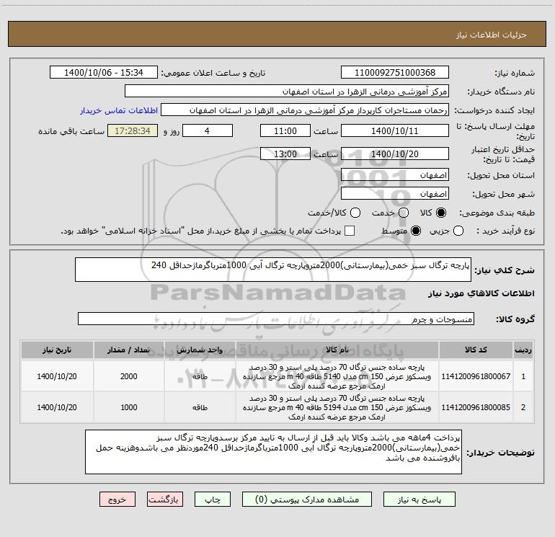Click row 1 need date 1400/10/20
This screenshot has width=555, height=537.
pos(57,376)
